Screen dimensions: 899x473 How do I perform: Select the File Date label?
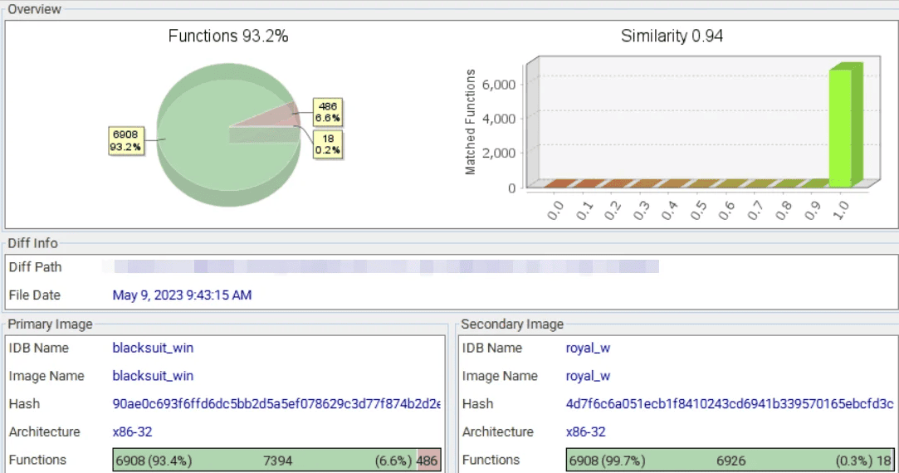click(34, 295)
